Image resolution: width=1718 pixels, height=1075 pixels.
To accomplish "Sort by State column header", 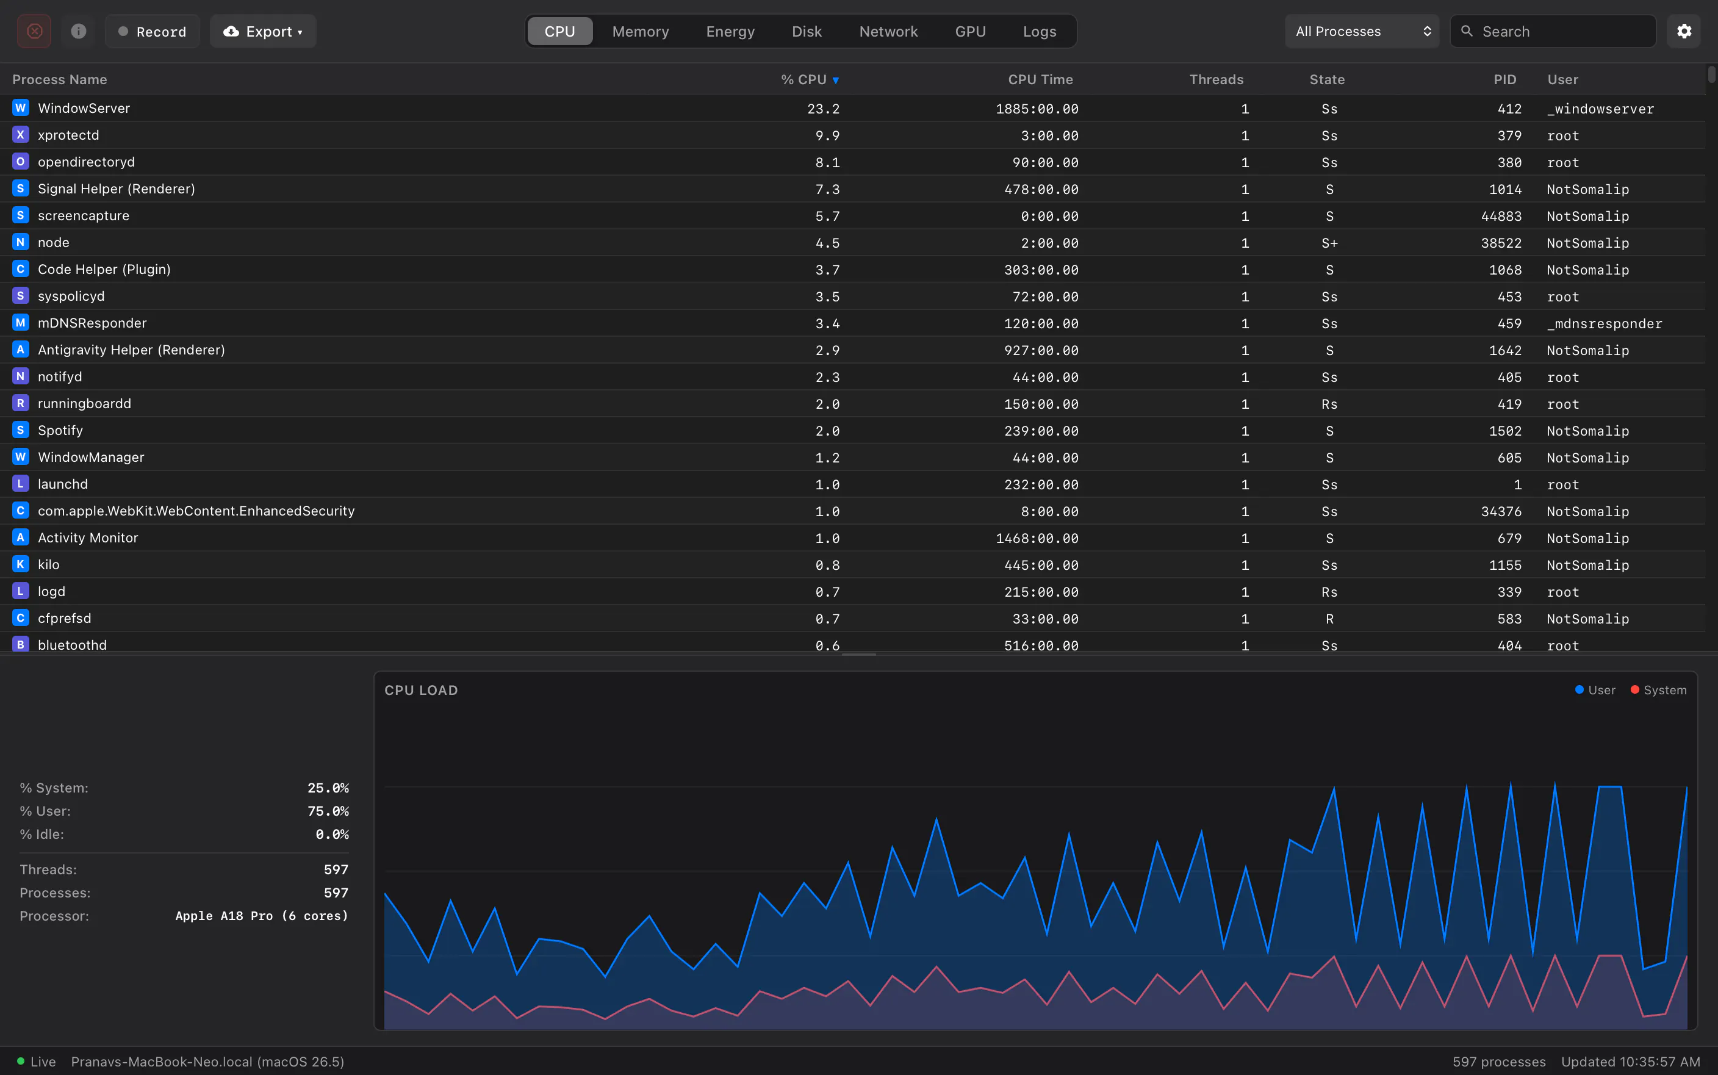I will (1327, 80).
